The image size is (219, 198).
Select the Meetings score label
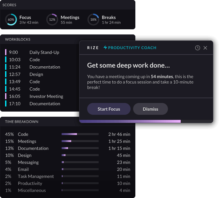coord(70,18)
